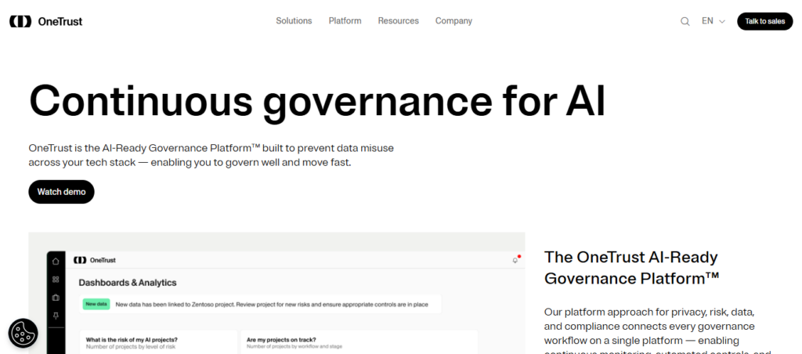Image resolution: width=802 pixels, height=354 pixels.
Task: Open the search magnifier icon
Action: (x=685, y=21)
